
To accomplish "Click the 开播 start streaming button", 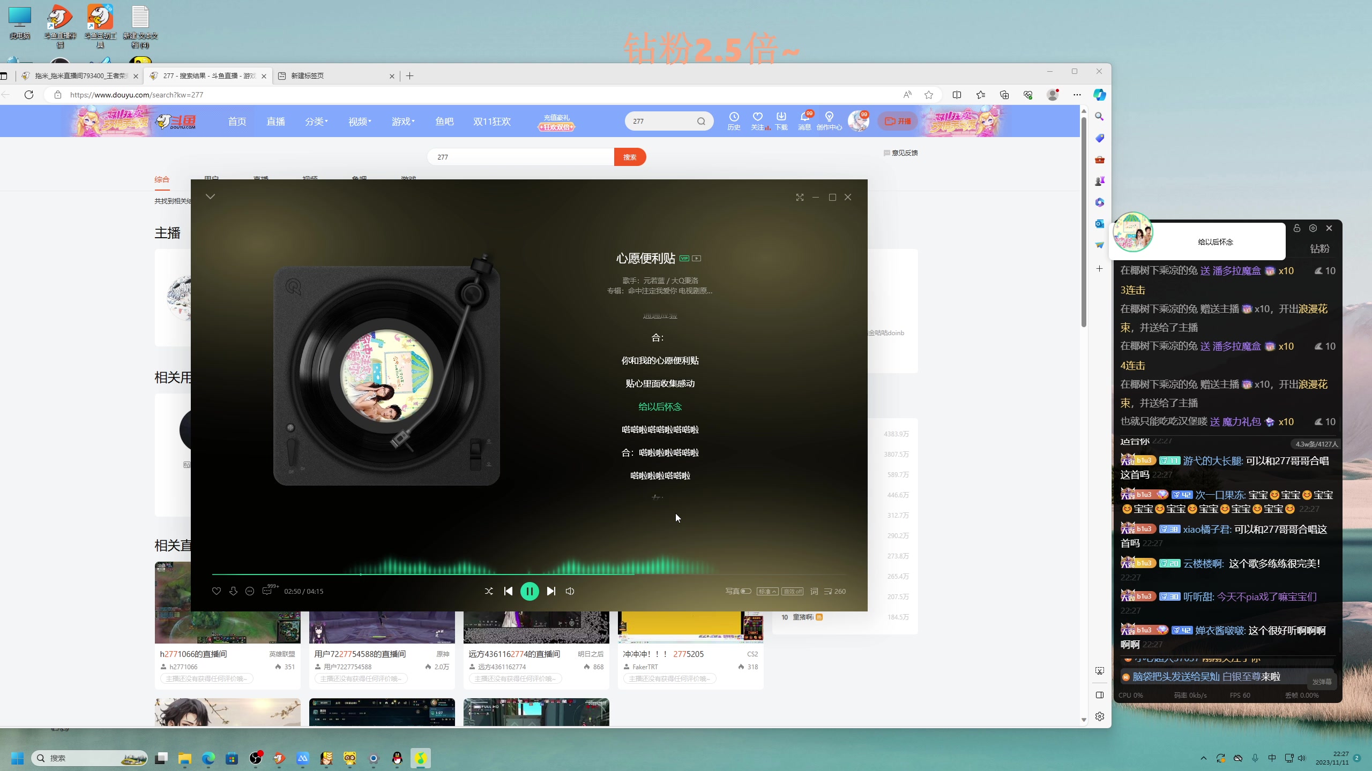I will pyautogui.click(x=898, y=122).
